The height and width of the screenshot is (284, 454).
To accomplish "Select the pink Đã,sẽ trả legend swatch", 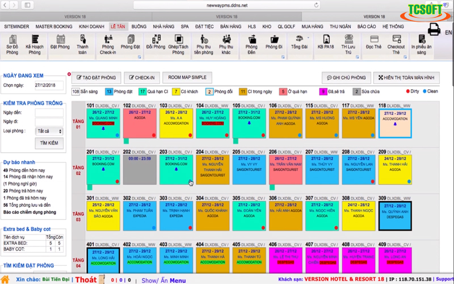I will click(323, 91).
